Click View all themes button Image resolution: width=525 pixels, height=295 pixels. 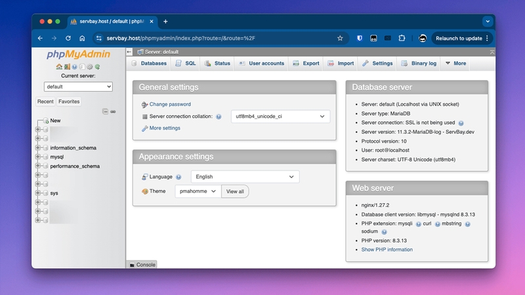(x=235, y=191)
